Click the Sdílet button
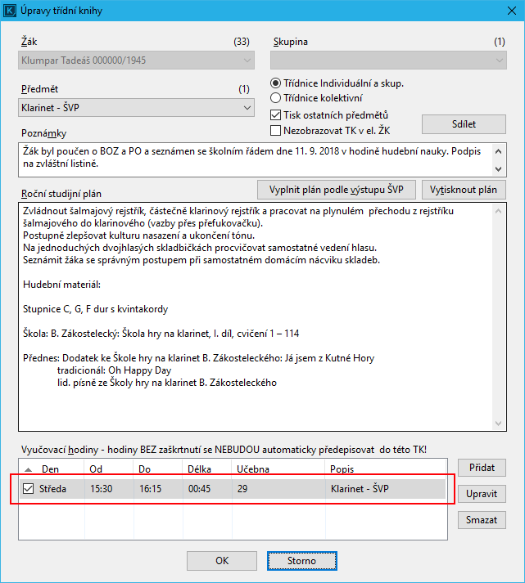Image resolution: width=525 pixels, height=583 pixels. click(x=464, y=124)
